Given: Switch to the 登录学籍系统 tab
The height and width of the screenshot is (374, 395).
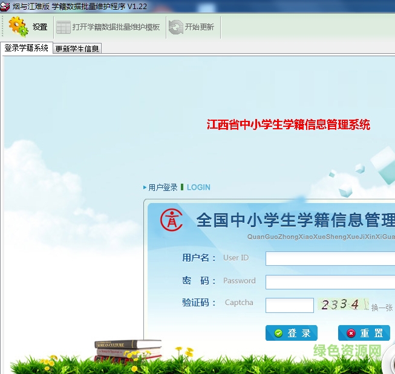Looking at the screenshot, I should point(27,48).
